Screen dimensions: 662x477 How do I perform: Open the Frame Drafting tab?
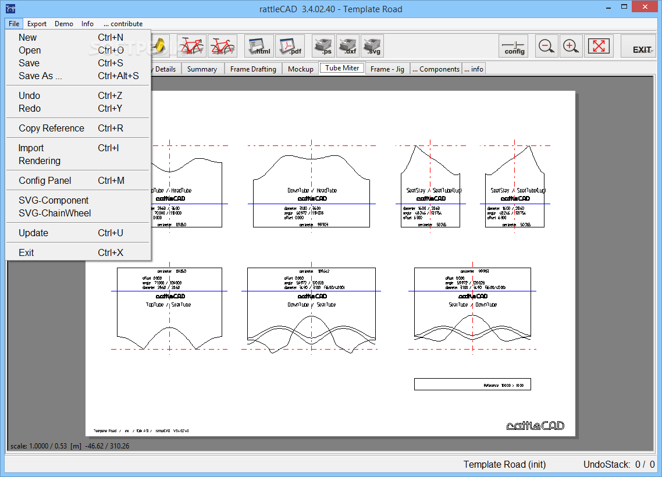253,69
